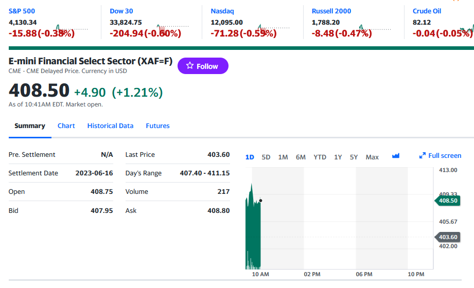Click the Crude Oil price 82.12
Image resolution: width=474 pixels, height=288 pixels.
point(422,22)
